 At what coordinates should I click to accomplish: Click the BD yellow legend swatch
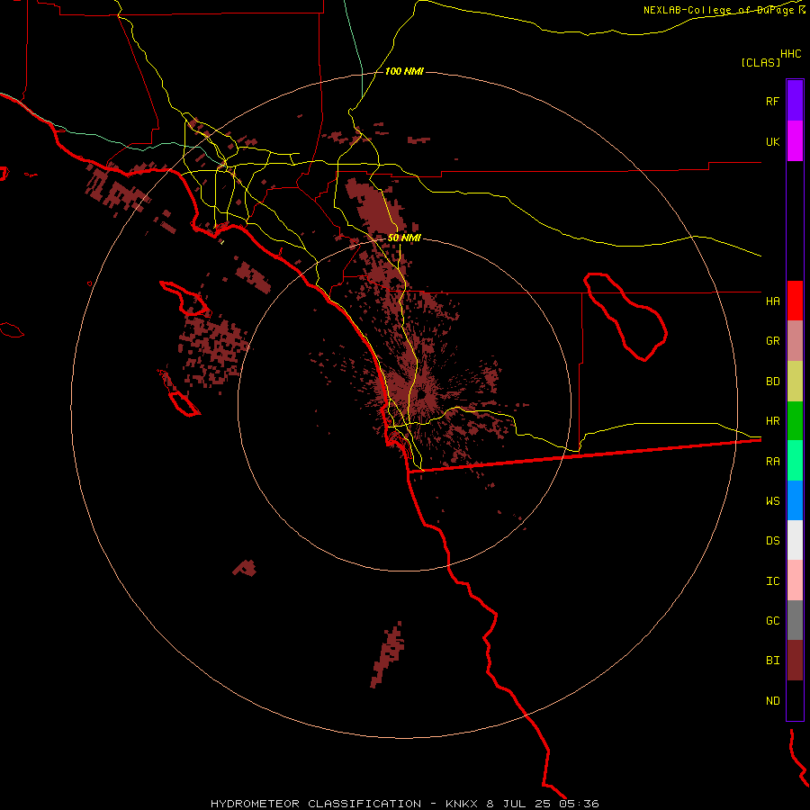(795, 382)
